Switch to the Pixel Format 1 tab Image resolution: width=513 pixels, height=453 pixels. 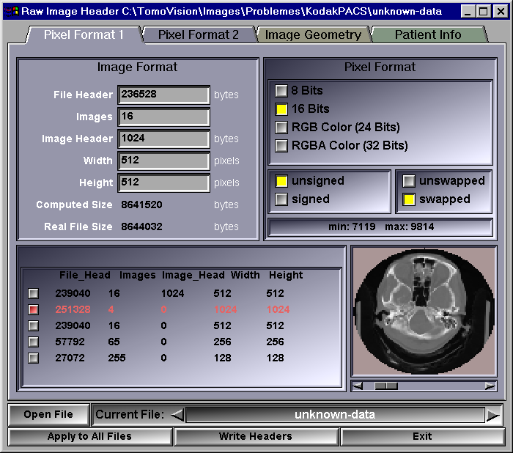point(84,34)
